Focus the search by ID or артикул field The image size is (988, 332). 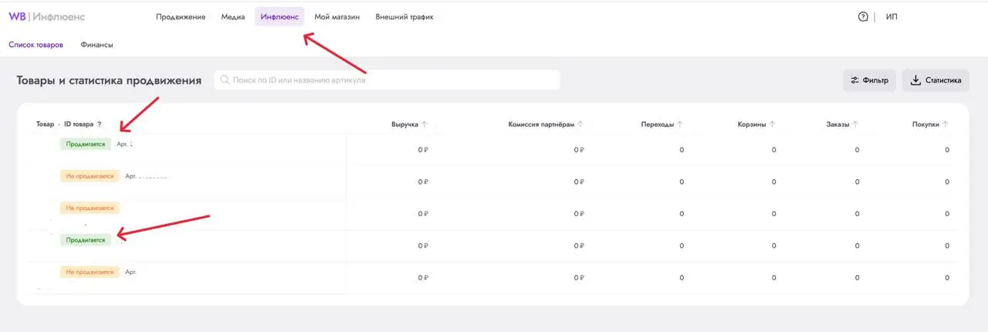tap(387, 80)
